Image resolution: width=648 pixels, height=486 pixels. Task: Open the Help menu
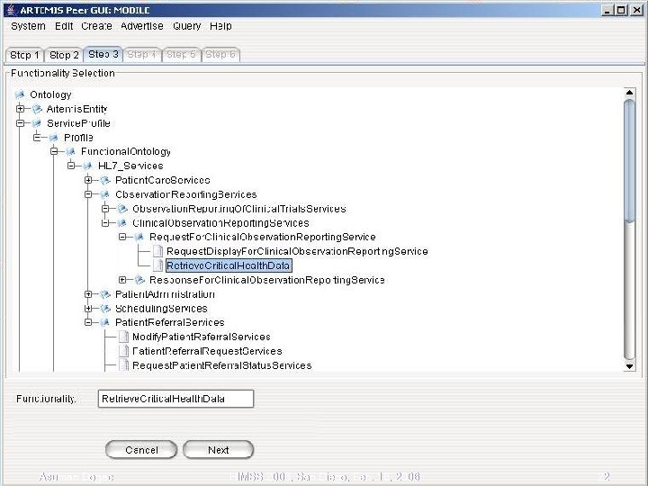(x=220, y=26)
